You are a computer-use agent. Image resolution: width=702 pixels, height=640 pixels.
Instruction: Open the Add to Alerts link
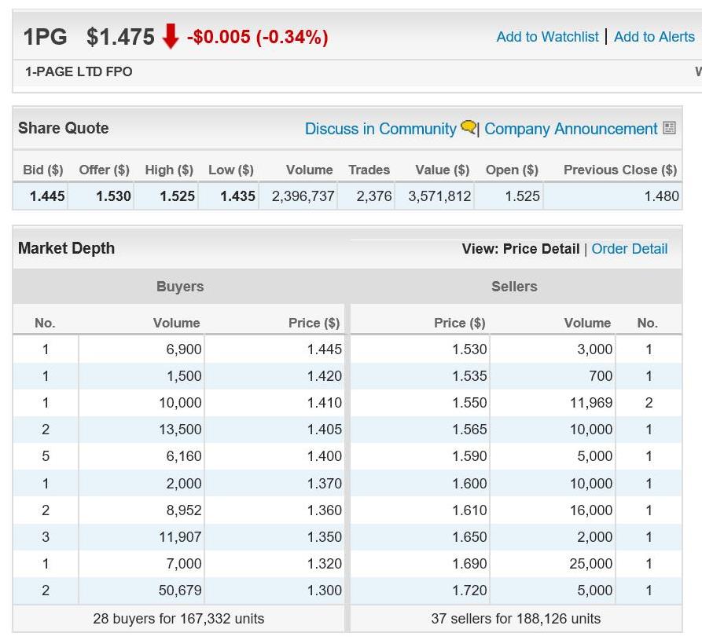pos(654,37)
